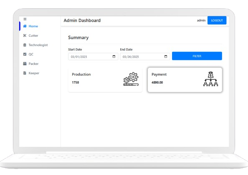Open the End Date calendar picker
The image size is (248, 175).
coord(166,57)
